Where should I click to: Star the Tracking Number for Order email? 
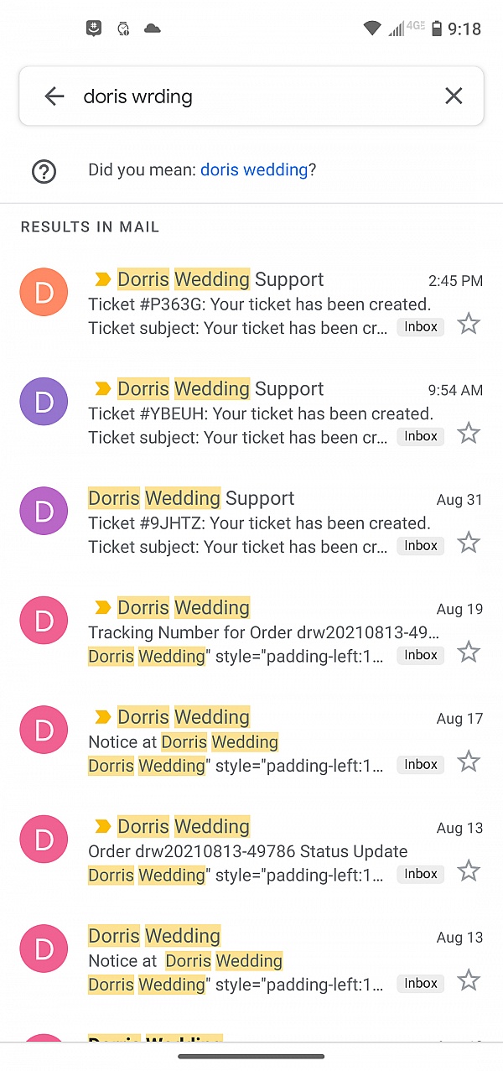pos(469,652)
